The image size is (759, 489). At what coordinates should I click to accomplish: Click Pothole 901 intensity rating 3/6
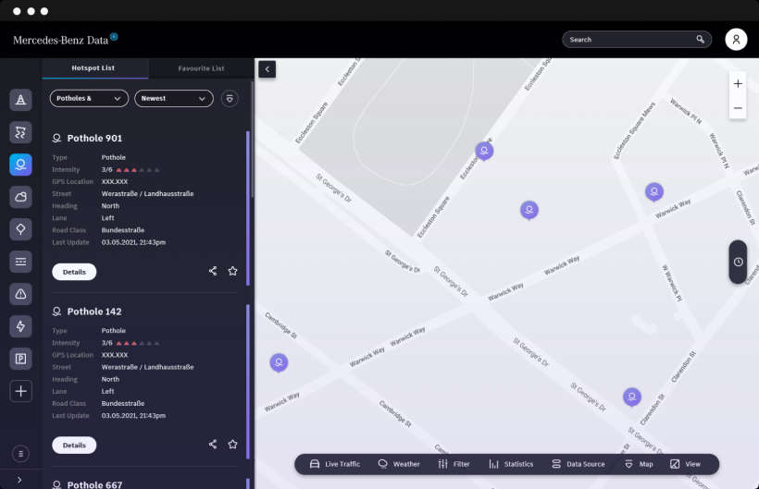pyautogui.click(x=131, y=170)
